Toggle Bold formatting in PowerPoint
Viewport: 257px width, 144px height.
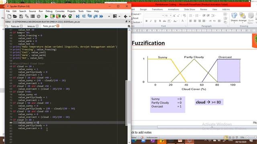[146, 21]
